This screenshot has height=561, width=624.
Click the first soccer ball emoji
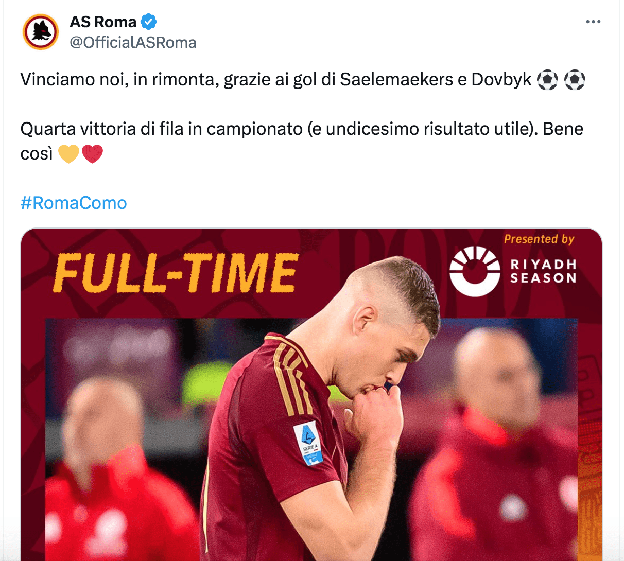click(547, 80)
